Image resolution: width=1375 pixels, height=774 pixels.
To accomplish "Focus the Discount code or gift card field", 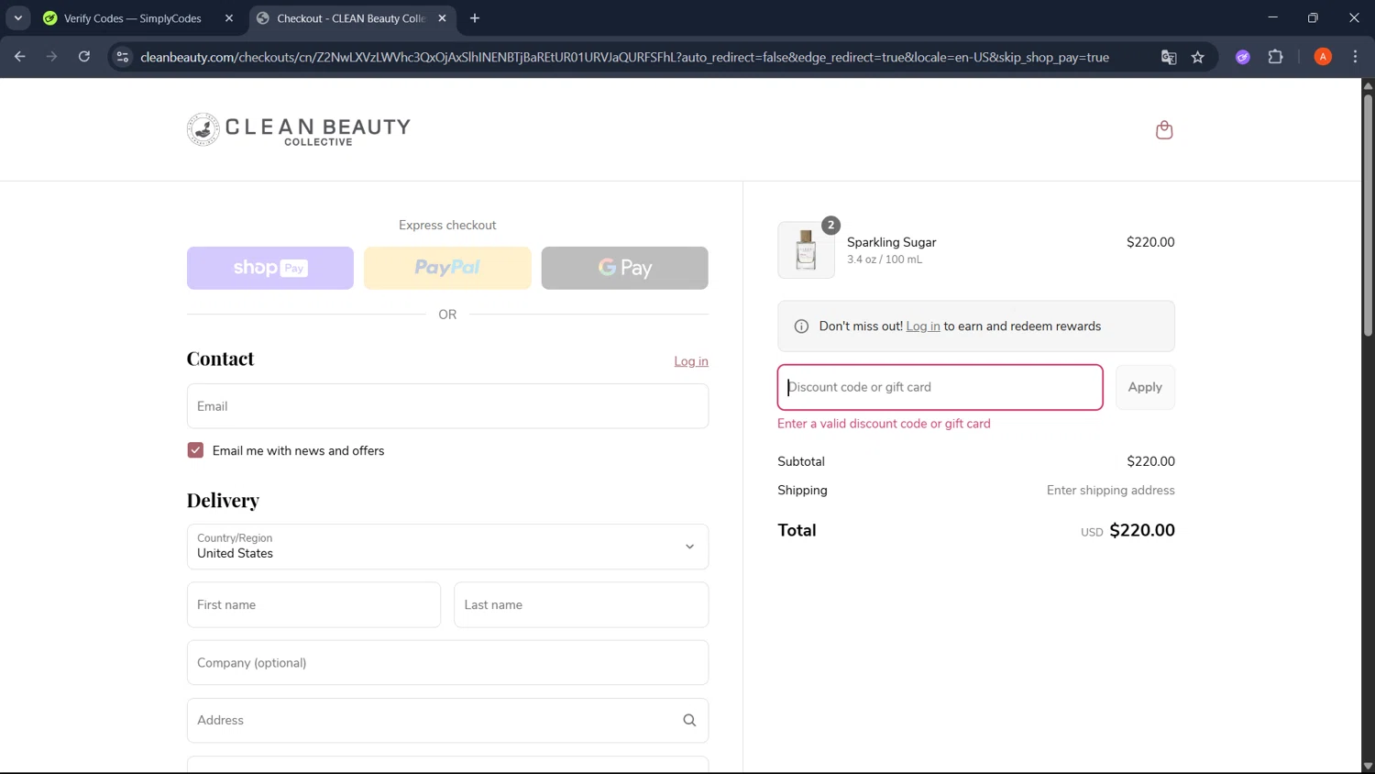I will tap(940, 387).
